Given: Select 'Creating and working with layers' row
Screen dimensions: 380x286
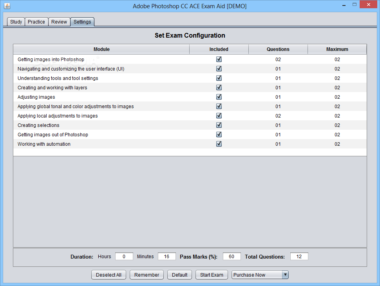Looking at the screenshot, I should coord(190,87).
